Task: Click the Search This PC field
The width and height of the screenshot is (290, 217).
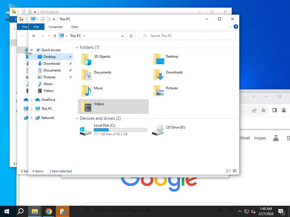Action: coord(187,36)
